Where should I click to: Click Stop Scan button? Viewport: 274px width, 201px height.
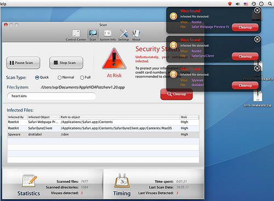(66, 63)
